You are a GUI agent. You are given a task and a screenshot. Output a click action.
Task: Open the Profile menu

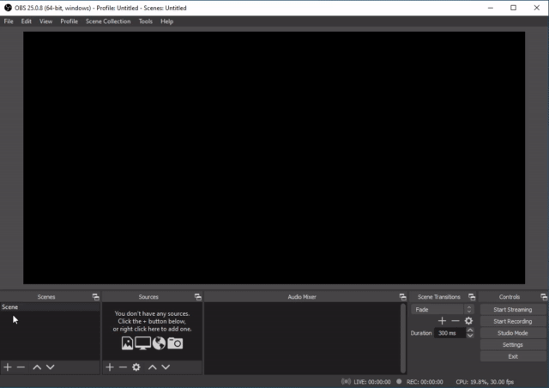[69, 21]
